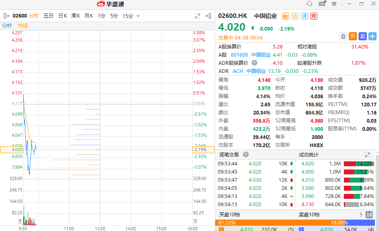The width and height of the screenshot is (379, 231).
Task: Click the 14.22% volume distribution bar
Action: (x=359, y=164)
